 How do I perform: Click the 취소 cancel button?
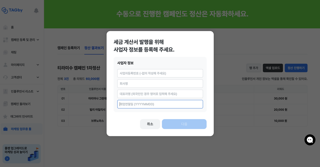pyautogui.click(x=150, y=124)
